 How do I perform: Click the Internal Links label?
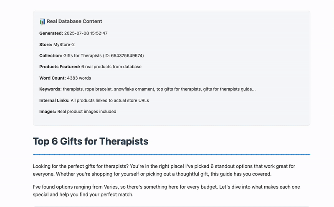click(54, 100)
